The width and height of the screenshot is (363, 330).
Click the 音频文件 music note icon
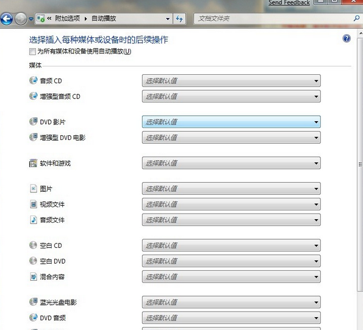(x=34, y=220)
